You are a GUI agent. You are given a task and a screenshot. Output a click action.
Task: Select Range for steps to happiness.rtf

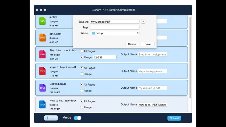point(82,74)
